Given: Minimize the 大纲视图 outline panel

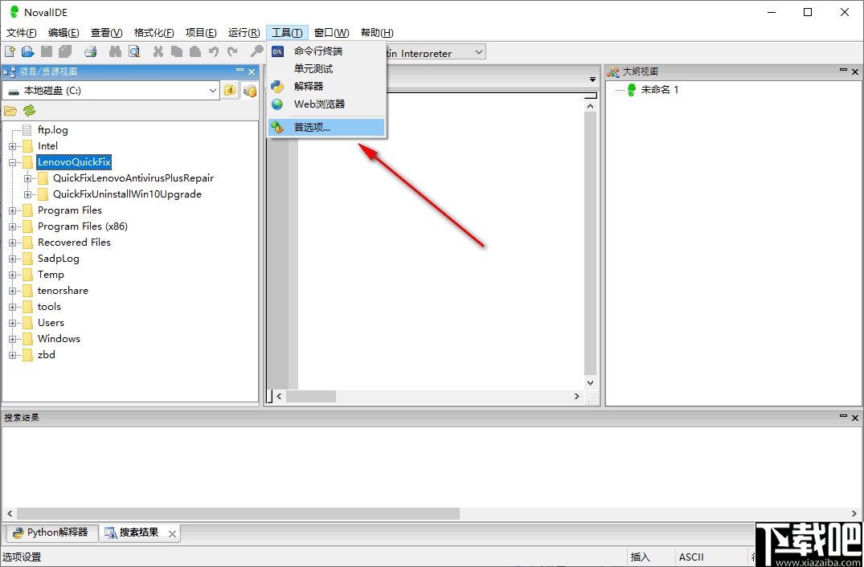Looking at the screenshot, I should [x=844, y=70].
